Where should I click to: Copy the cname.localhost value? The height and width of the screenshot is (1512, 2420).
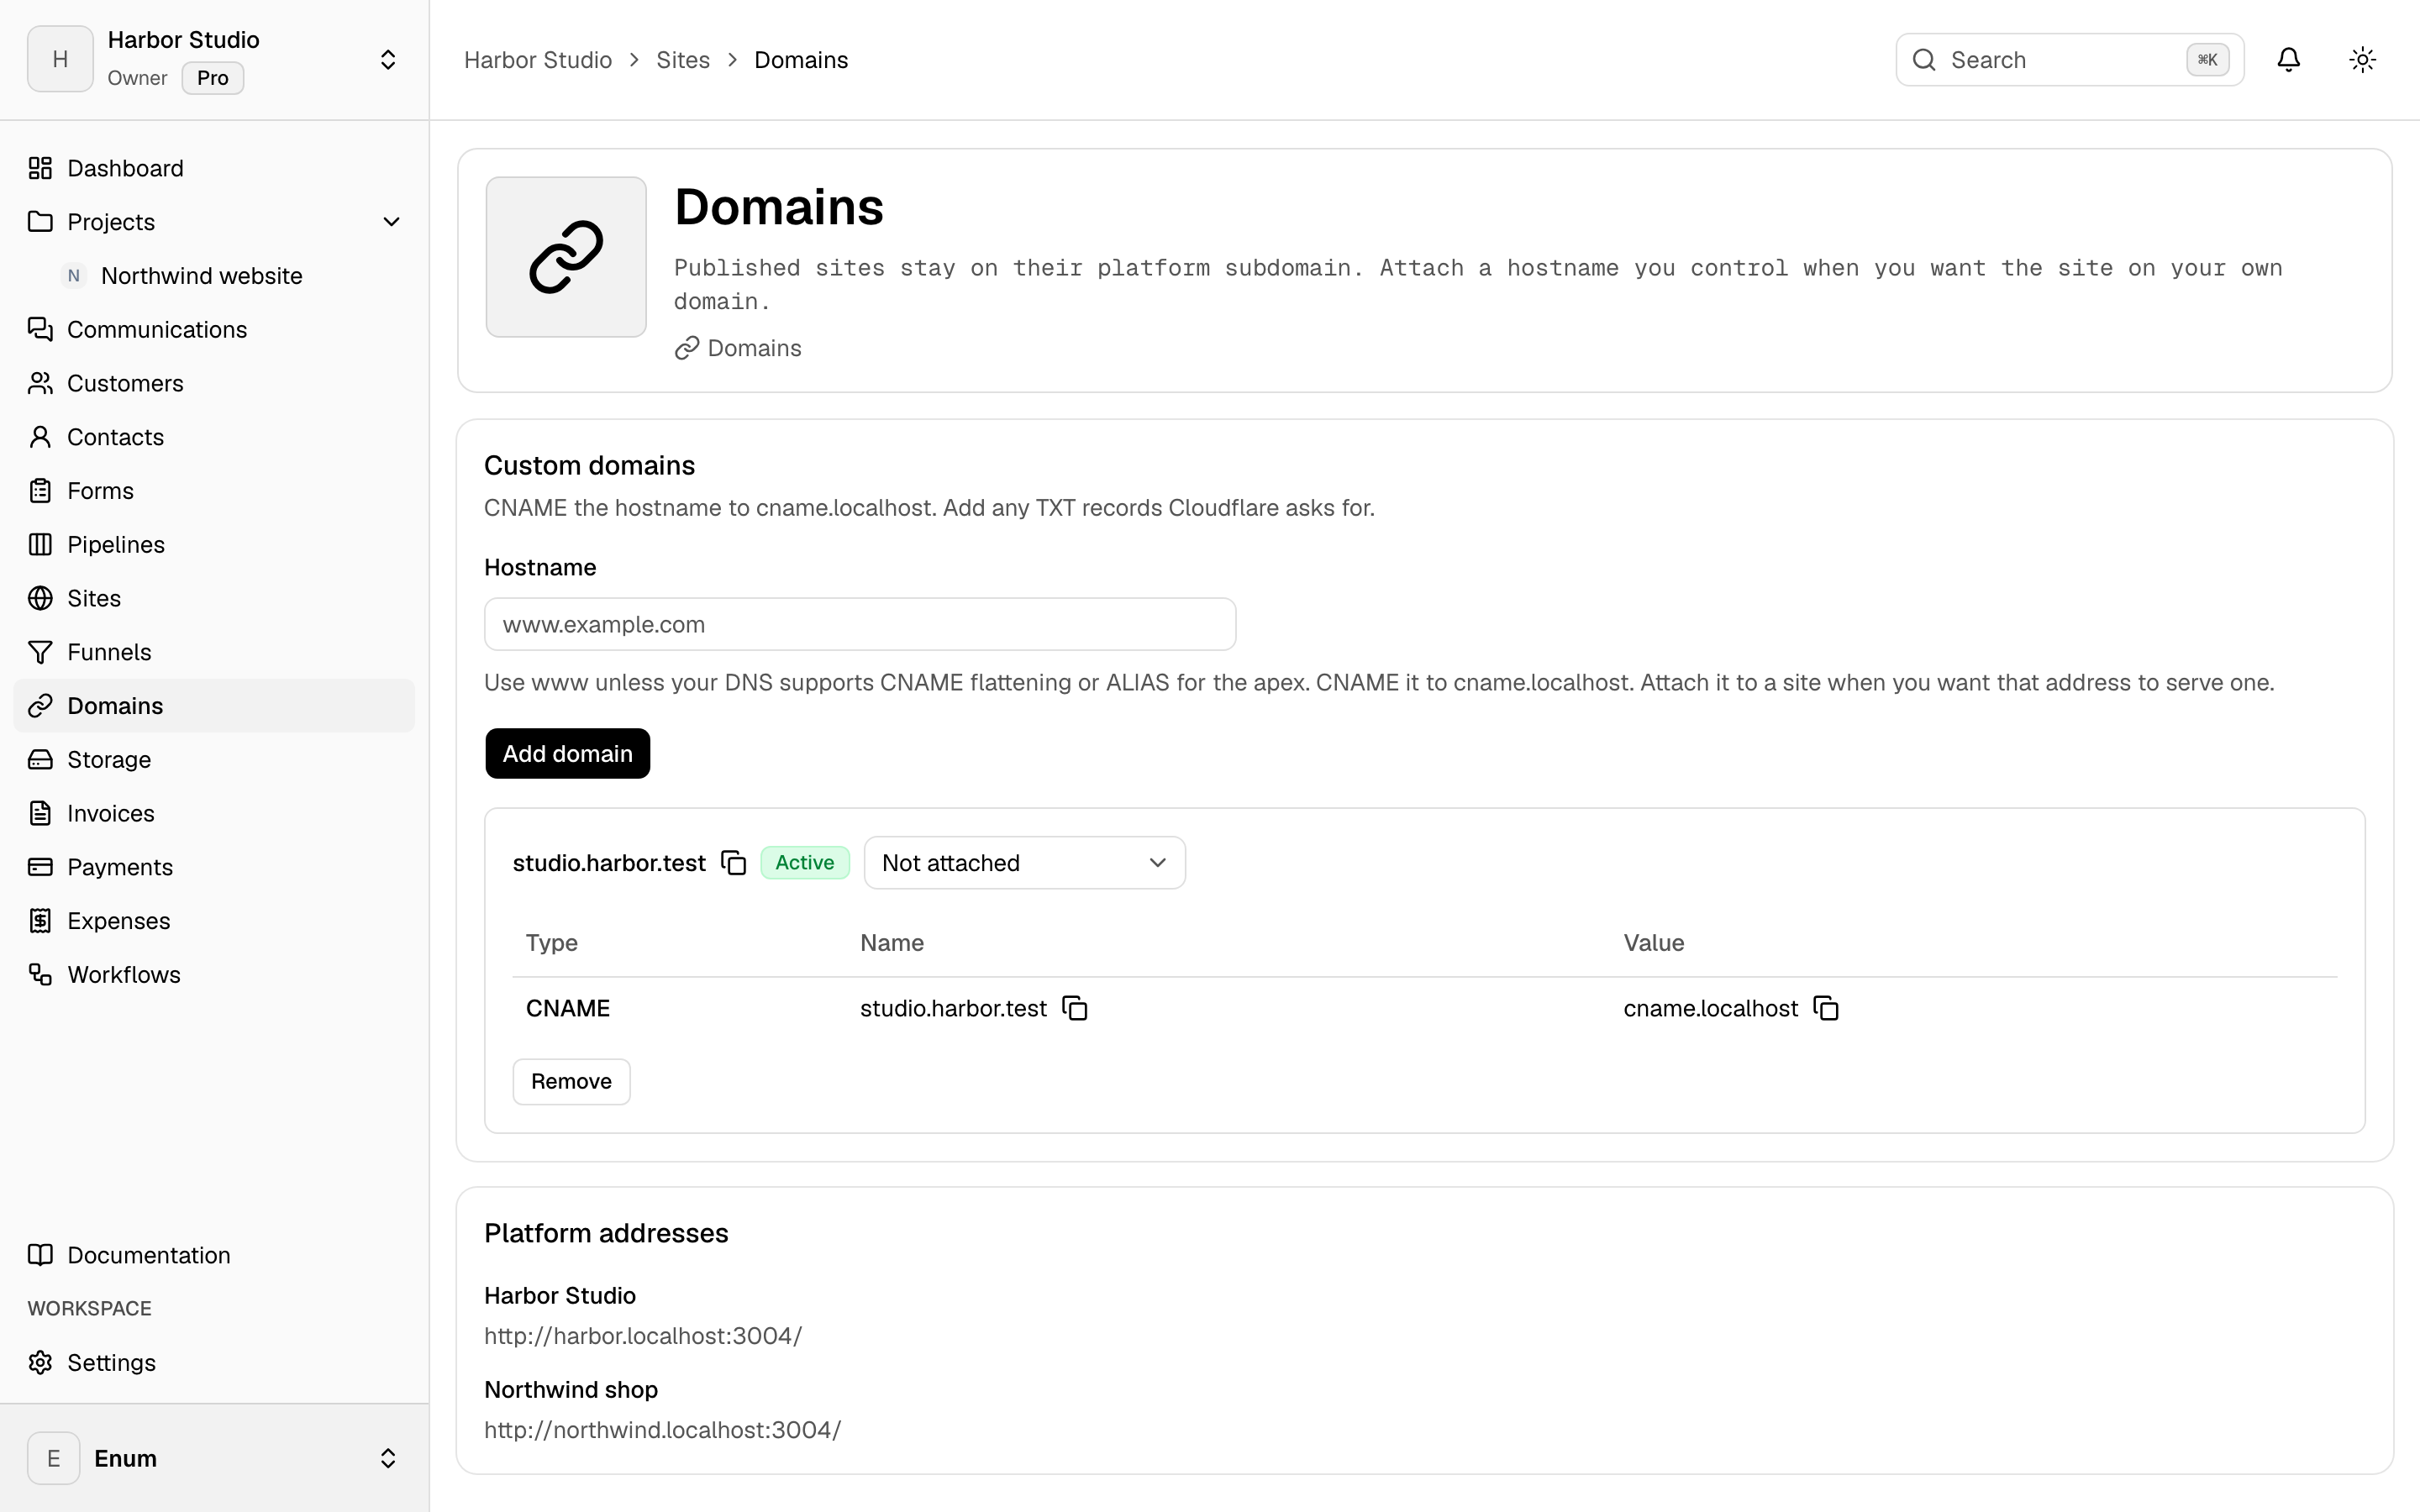pyautogui.click(x=1826, y=1008)
